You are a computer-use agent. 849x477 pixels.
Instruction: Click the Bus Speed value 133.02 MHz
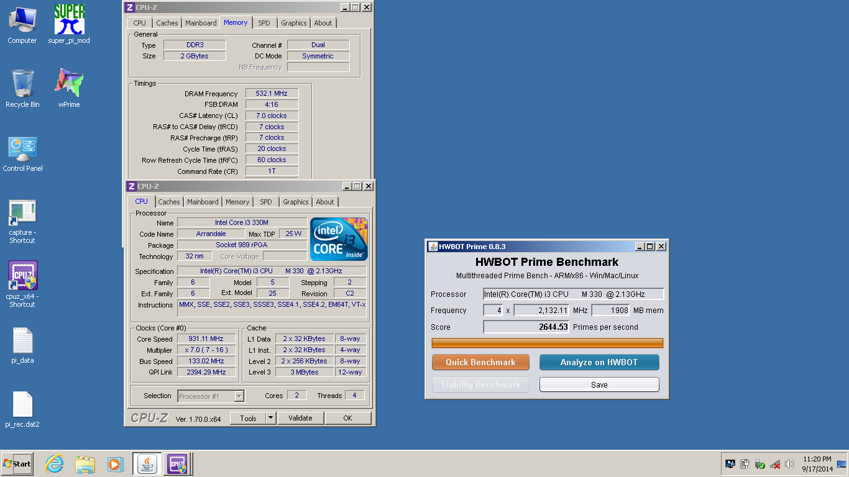pyautogui.click(x=207, y=361)
